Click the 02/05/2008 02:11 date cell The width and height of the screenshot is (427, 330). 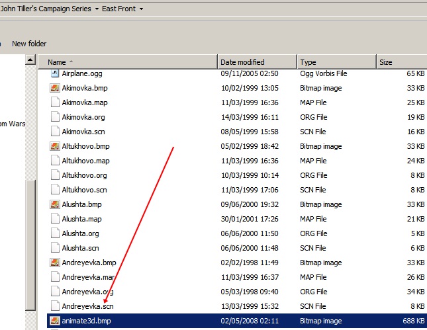click(250, 321)
